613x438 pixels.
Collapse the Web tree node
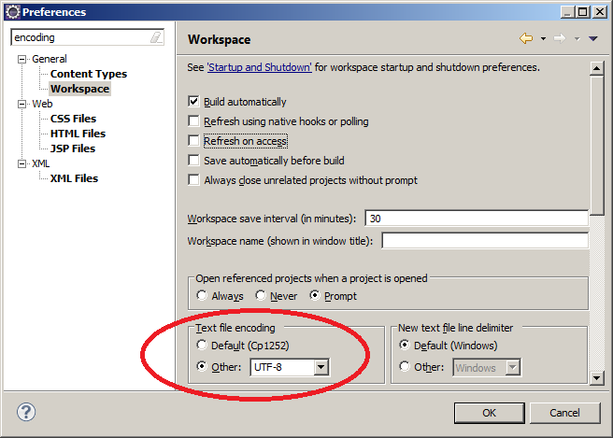(x=22, y=104)
